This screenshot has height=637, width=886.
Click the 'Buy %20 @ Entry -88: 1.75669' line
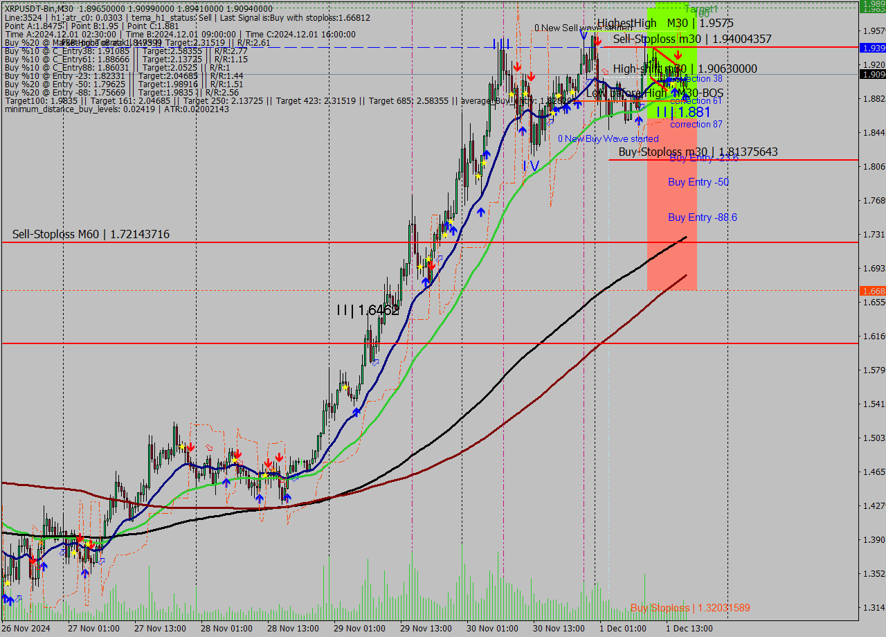121,92
